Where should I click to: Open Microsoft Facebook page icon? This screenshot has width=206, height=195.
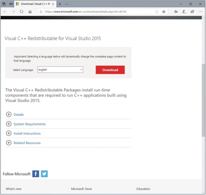point(36,174)
